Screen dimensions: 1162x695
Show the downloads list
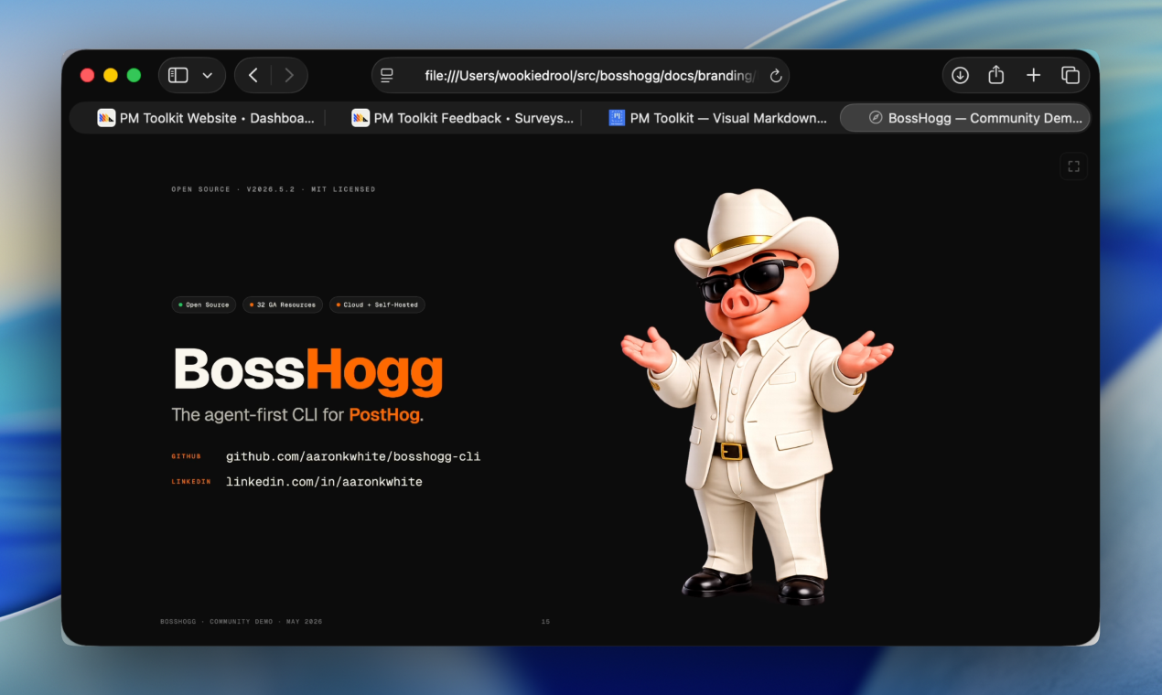pyautogui.click(x=960, y=75)
